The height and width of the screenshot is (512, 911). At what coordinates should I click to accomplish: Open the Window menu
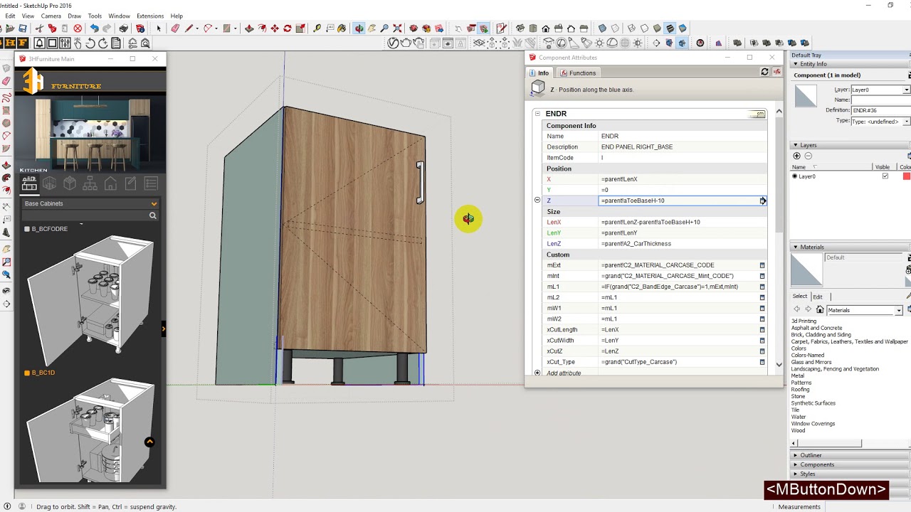119,16
